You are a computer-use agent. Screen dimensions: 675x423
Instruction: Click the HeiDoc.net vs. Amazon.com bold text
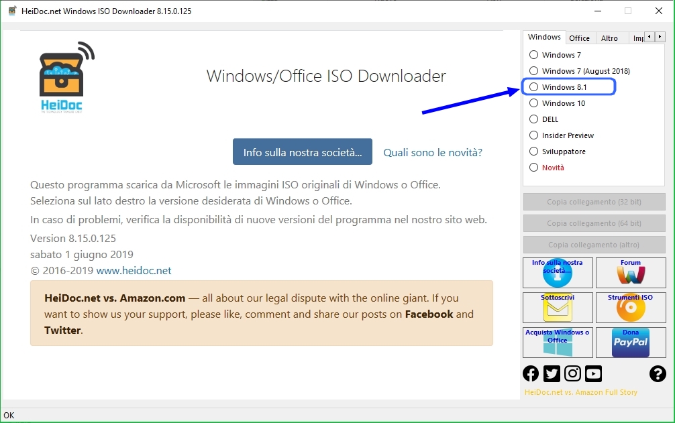[115, 298]
